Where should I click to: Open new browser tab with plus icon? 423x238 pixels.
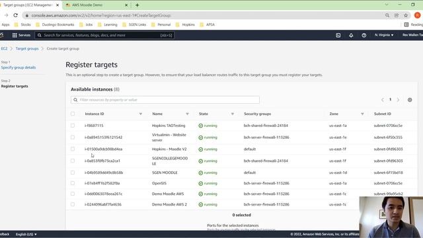(137, 5)
